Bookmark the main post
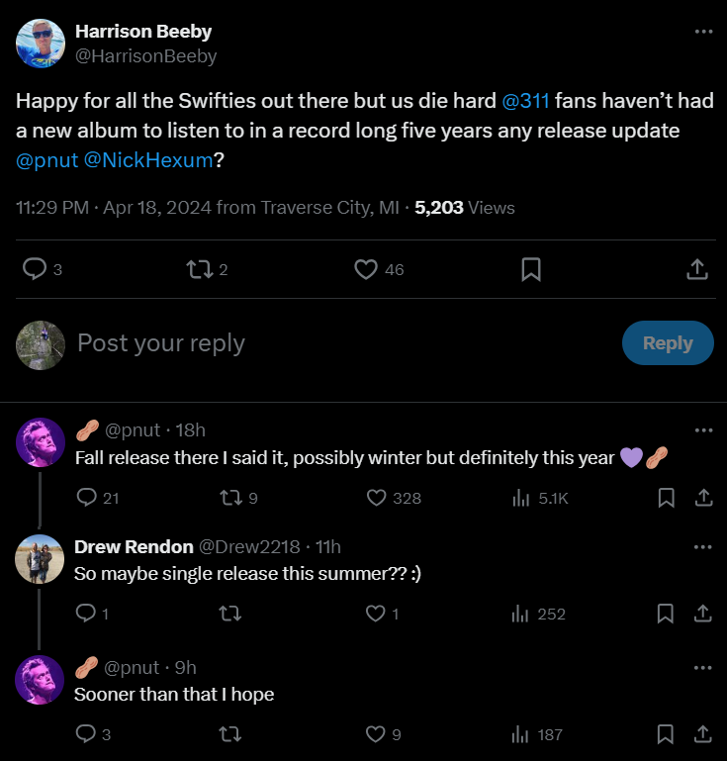This screenshot has height=761, width=727. (x=530, y=269)
